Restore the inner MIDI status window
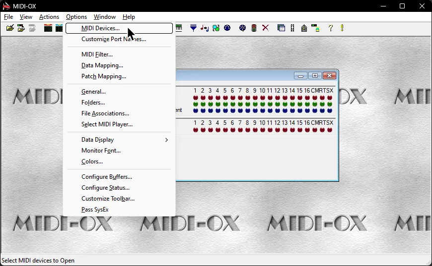This screenshot has height=266, width=432. pyautogui.click(x=315, y=76)
